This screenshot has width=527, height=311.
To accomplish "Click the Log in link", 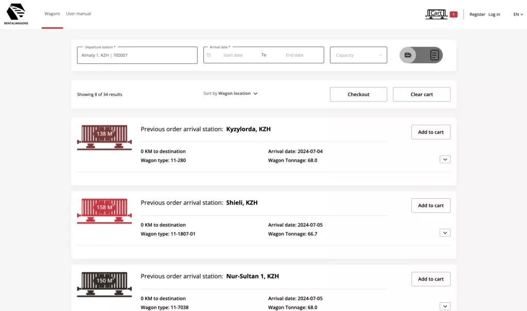I will click(x=494, y=14).
